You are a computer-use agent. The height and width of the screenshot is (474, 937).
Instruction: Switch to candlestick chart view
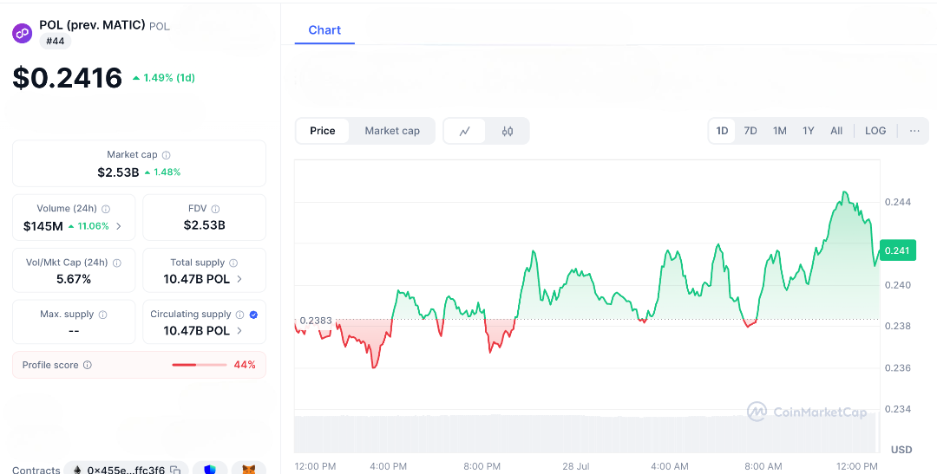click(508, 132)
